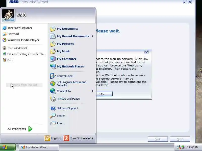Minimize the MSN Installation Wizard window

184,2
